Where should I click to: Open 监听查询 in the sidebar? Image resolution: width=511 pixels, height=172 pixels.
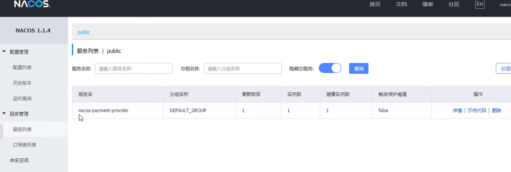click(22, 98)
